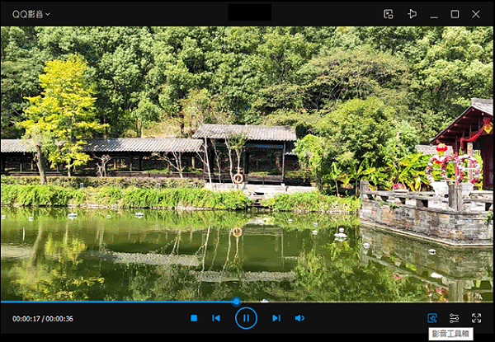This screenshot has width=495, height=342.
Task: Skip to the previous video
Action: coord(216,318)
